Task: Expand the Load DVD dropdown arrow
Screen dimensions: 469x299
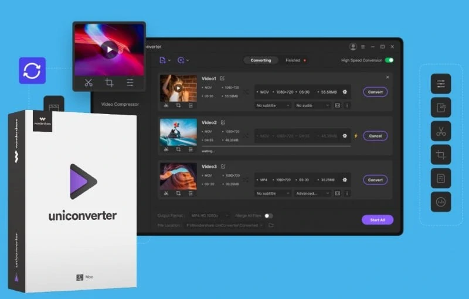Action: [x=188, y=60]
